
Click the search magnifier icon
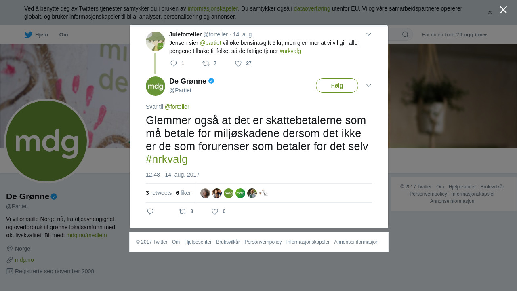click(405, 34)
